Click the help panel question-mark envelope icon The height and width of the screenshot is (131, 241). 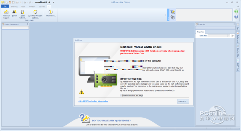172,12
